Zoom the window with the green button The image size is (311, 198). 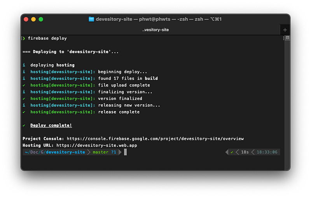coord(41,19)
